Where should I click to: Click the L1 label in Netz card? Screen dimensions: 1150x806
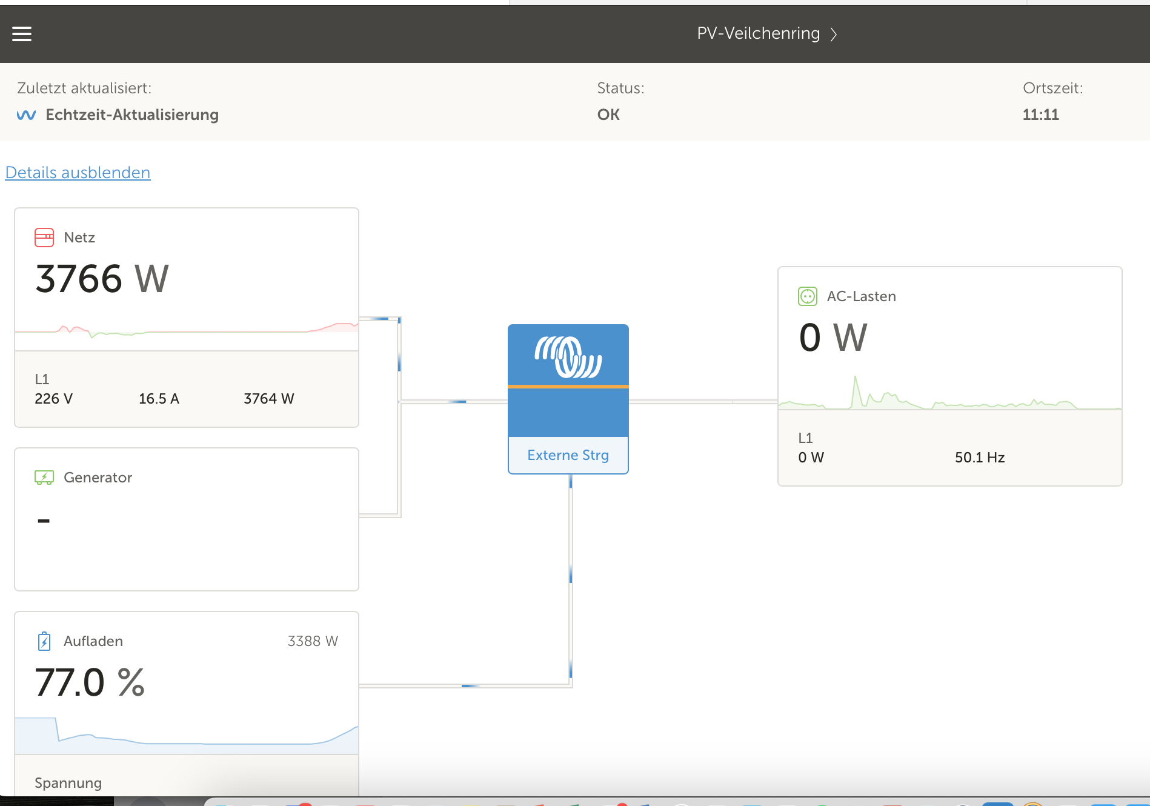pyautogui.click(x=42, y=379)
